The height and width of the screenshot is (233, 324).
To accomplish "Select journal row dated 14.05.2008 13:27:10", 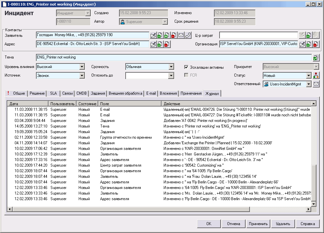I will 159,126.
